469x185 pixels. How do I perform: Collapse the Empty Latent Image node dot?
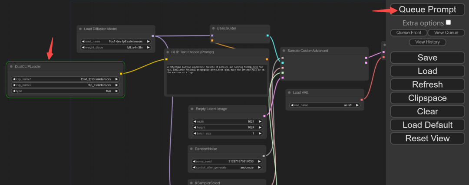pos(192,109)
